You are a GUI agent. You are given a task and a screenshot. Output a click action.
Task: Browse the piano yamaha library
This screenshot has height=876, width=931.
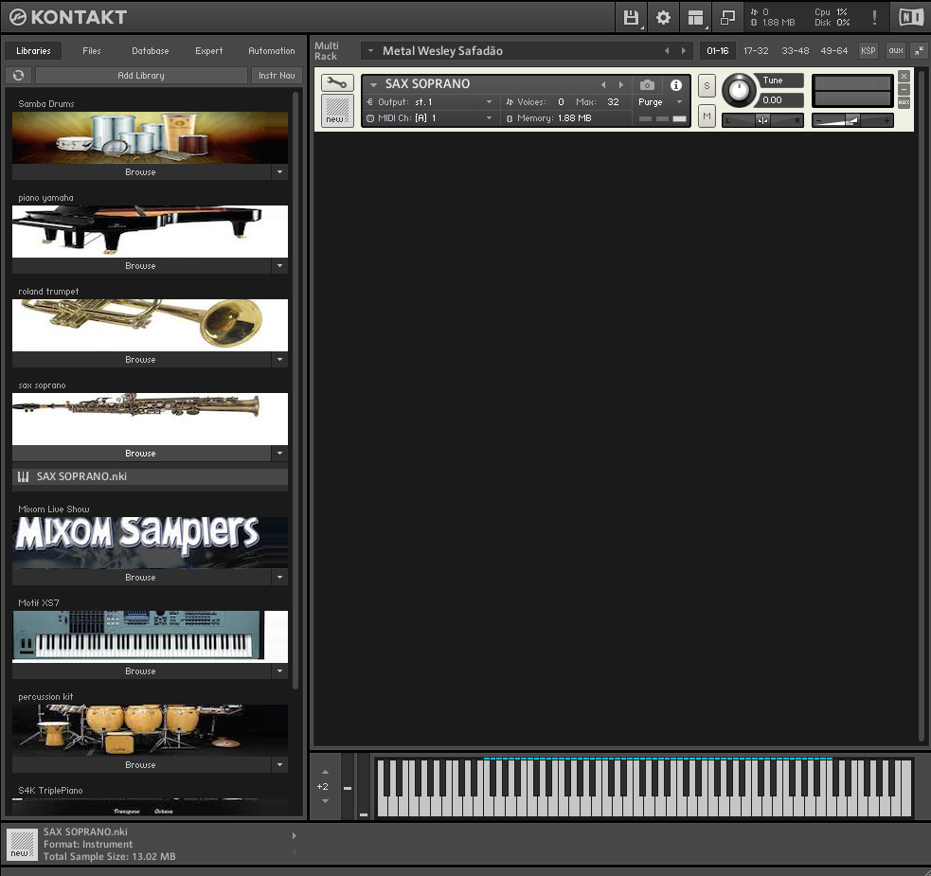coord(141,266)
